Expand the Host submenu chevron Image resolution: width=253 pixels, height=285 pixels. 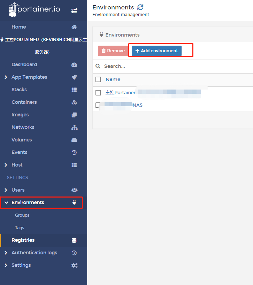(x=6, y=165)
